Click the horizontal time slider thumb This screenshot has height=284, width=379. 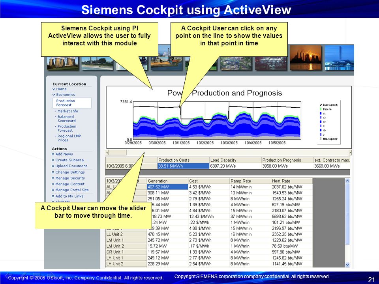118,153
